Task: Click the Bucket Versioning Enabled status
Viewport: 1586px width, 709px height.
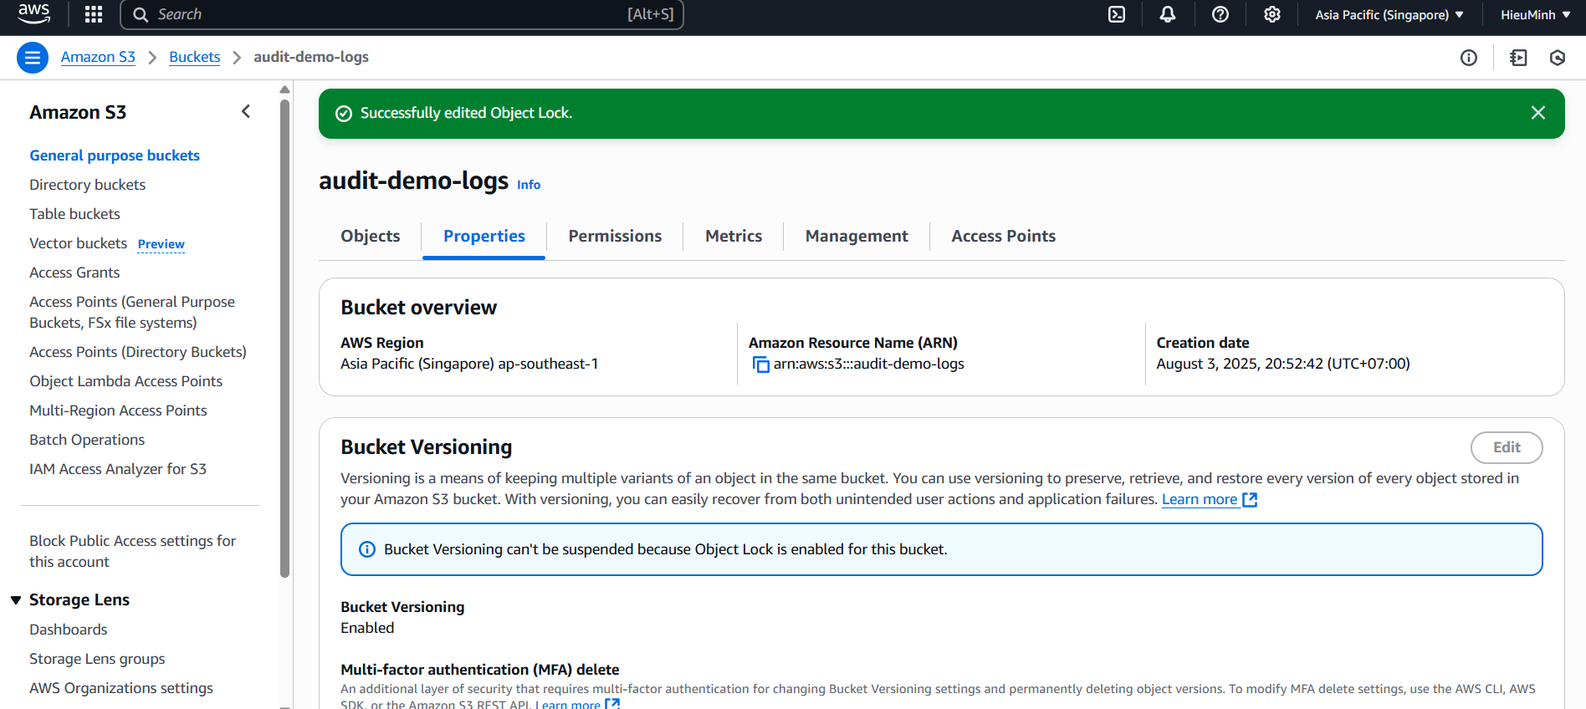Action: tap(367, 628)
